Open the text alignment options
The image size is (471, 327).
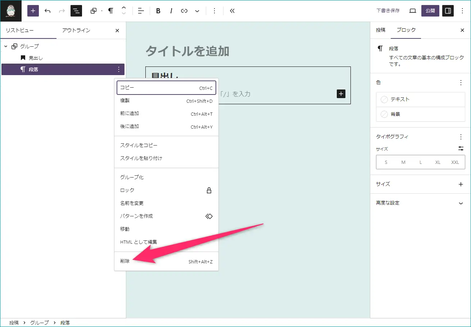tap(141, 11)
